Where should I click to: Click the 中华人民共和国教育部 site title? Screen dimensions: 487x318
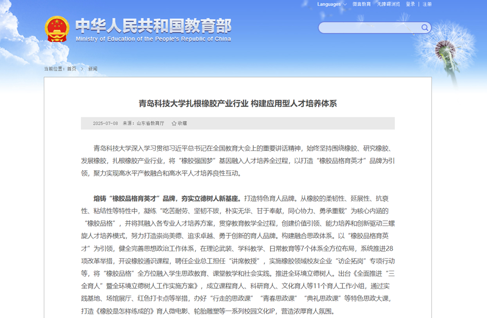(153, 25)
